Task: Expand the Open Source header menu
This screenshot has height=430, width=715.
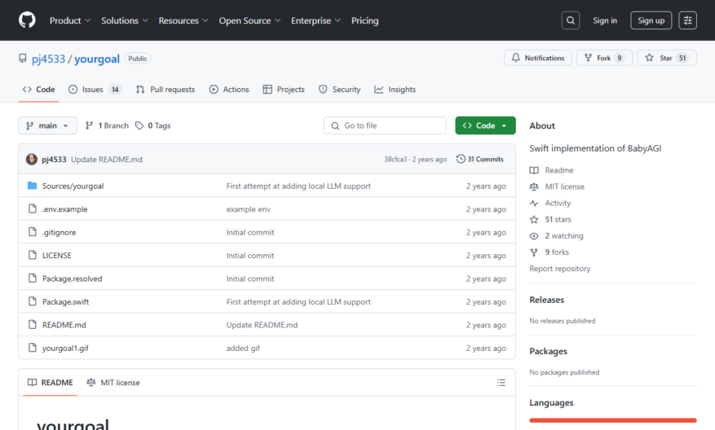Action: click(x=249, y=20)
